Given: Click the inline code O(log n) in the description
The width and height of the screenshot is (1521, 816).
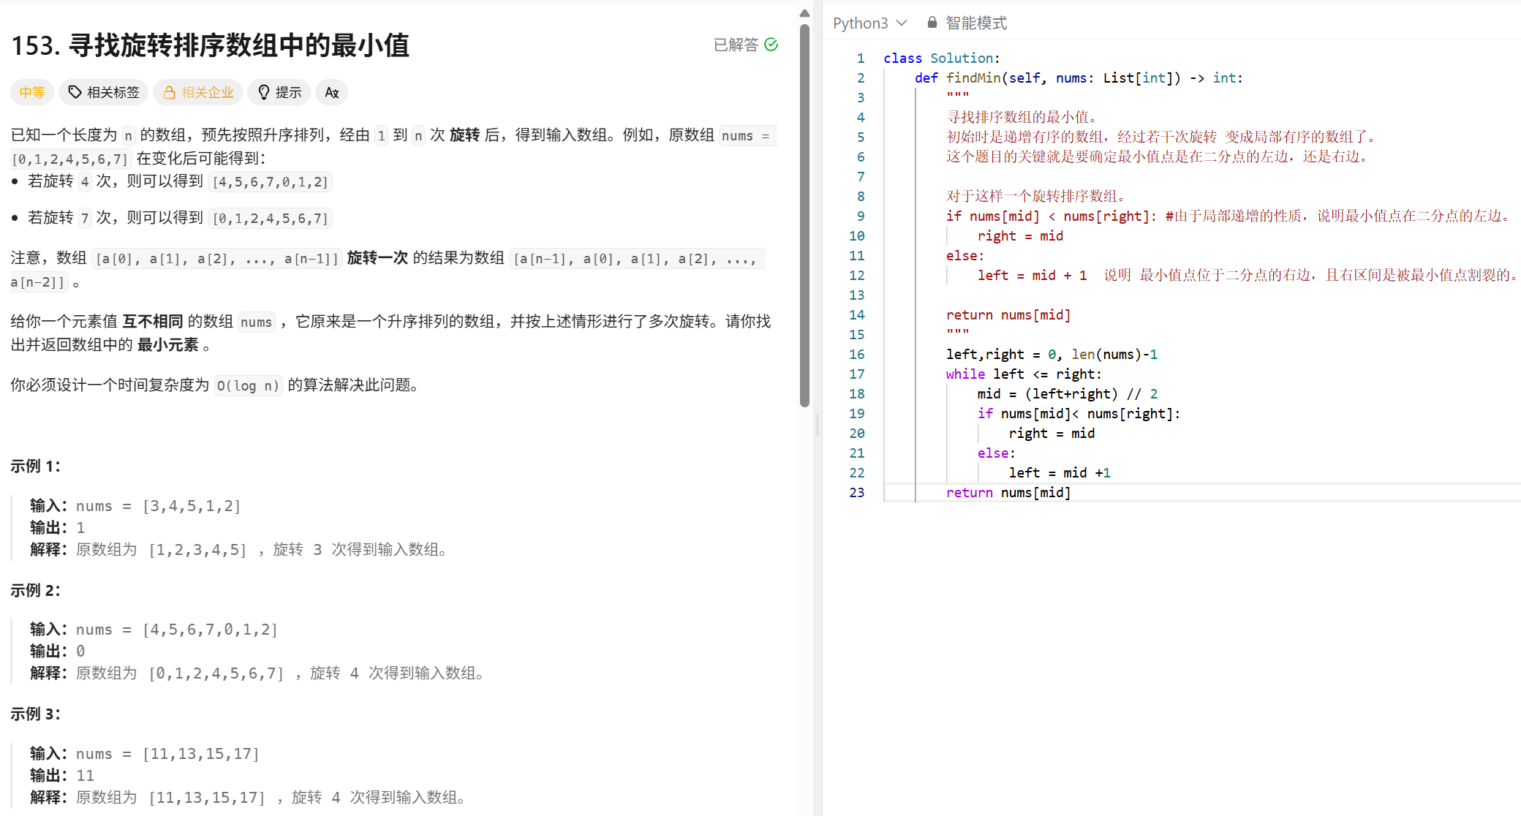Looking at the screenshot, I should 247,385.
